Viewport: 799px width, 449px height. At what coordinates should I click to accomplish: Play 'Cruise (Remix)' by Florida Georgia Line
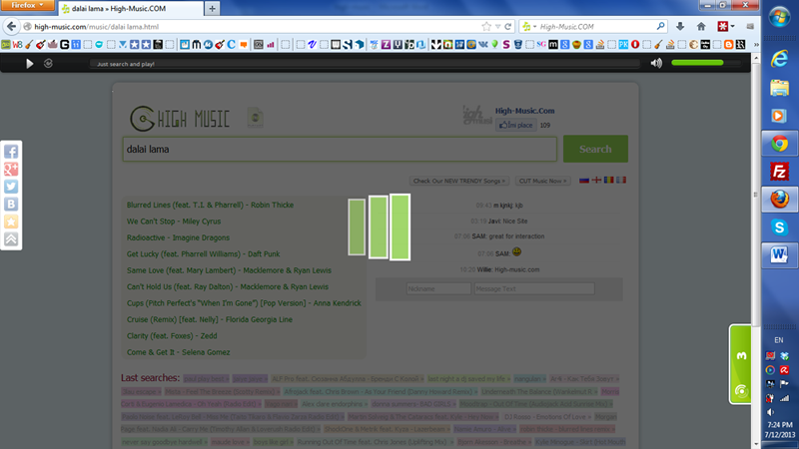click(210, 319)
